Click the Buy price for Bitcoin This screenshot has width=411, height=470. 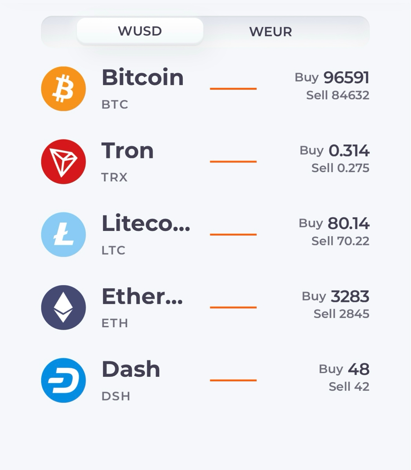point(332,77)
